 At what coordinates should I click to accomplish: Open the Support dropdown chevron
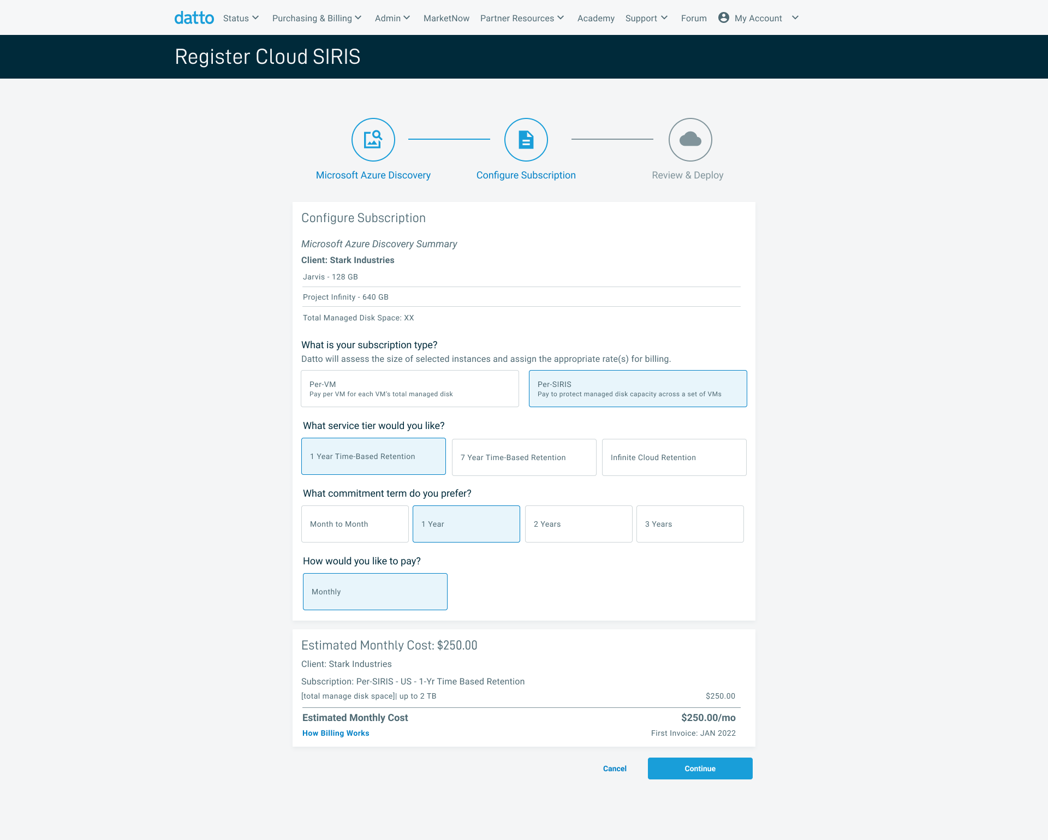[664, 18]
